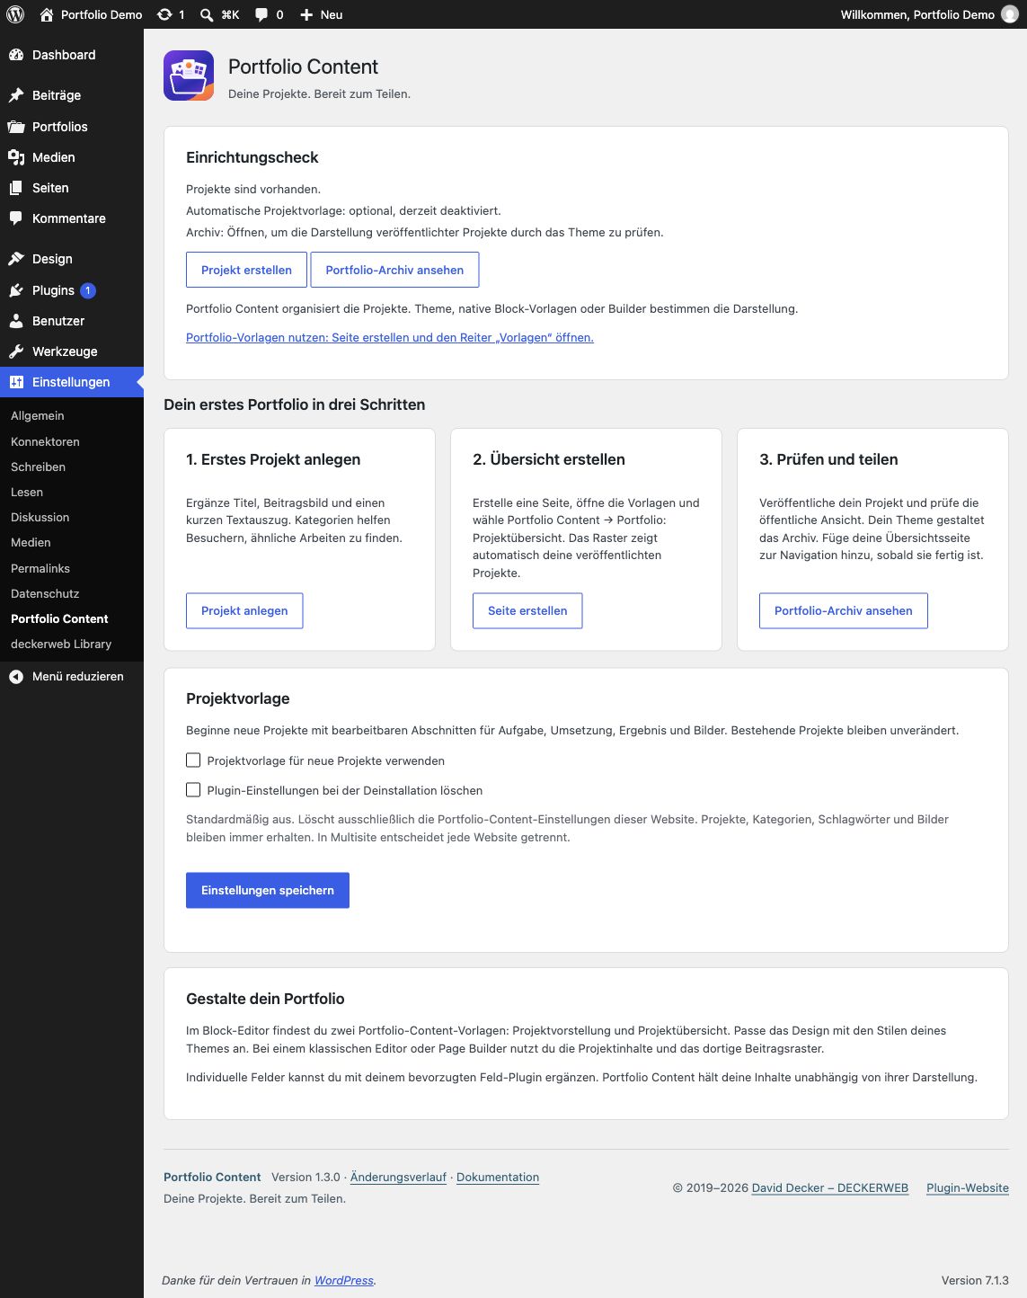Open the Dokumentation footer link
The width and height of the screenshot is (1027, 1298).
tap(498, 1177)
